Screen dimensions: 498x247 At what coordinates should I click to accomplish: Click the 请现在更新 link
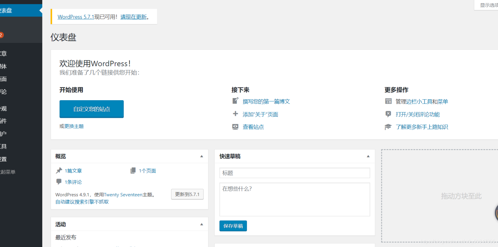(134, 17)
